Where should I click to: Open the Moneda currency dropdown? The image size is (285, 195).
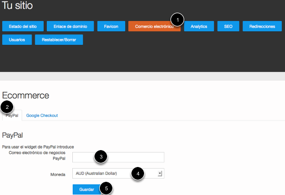tap(118, 173)
